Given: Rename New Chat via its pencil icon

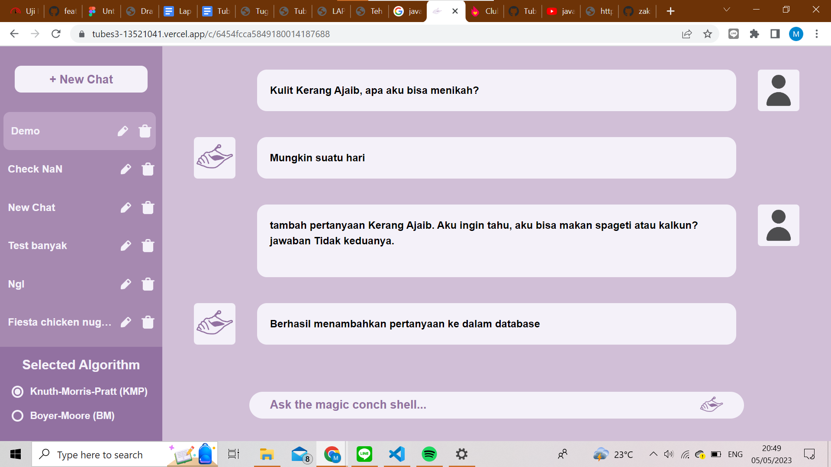Looking at the screenshot, I should (x=126, y=208).
